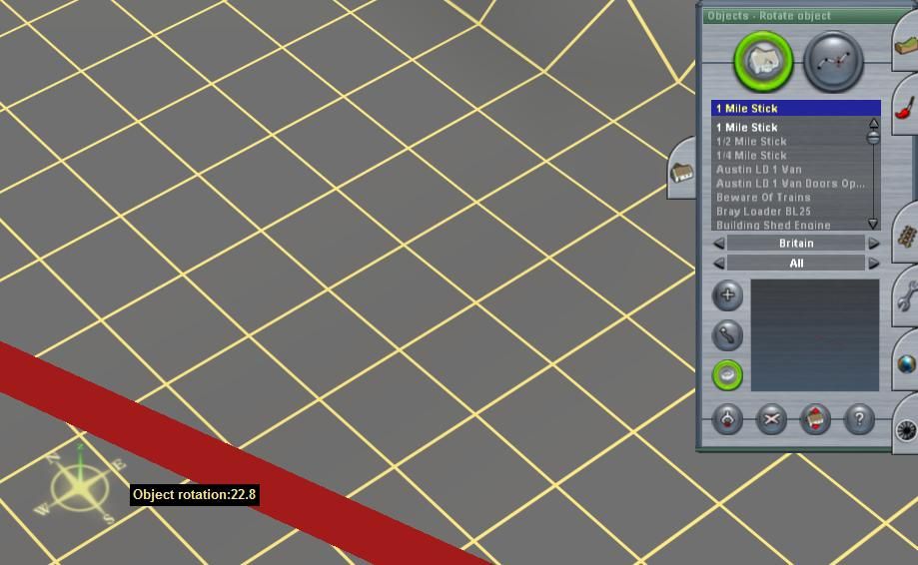Select Objects mode round button
This screenshot has height=565, width=918.
[x=764, y=61]
